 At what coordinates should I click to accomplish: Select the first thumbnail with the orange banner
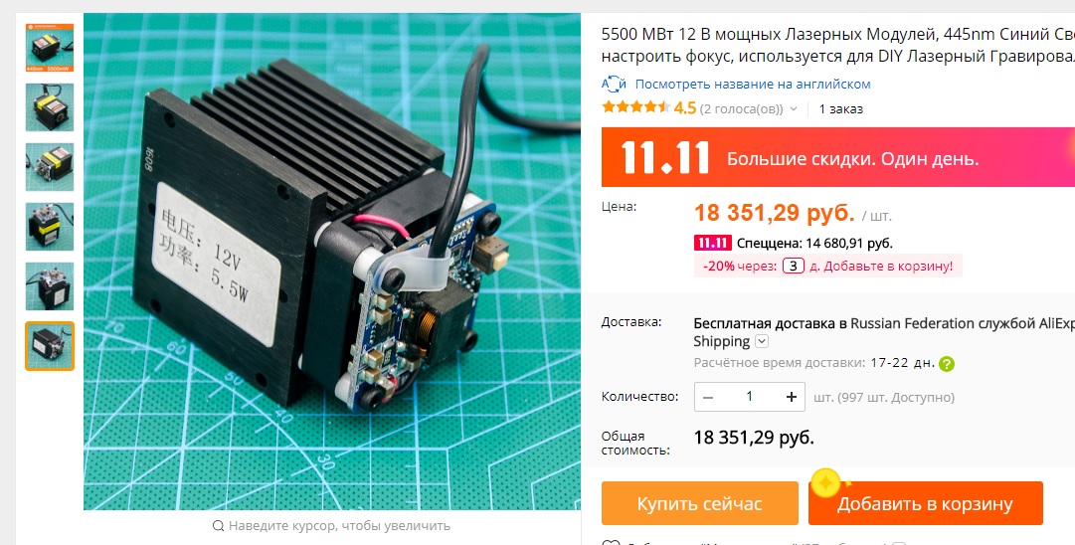(x=50, y=48)
